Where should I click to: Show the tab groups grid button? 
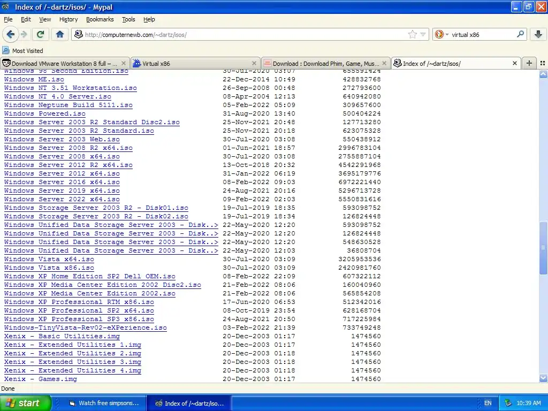[x=543, y=63]
